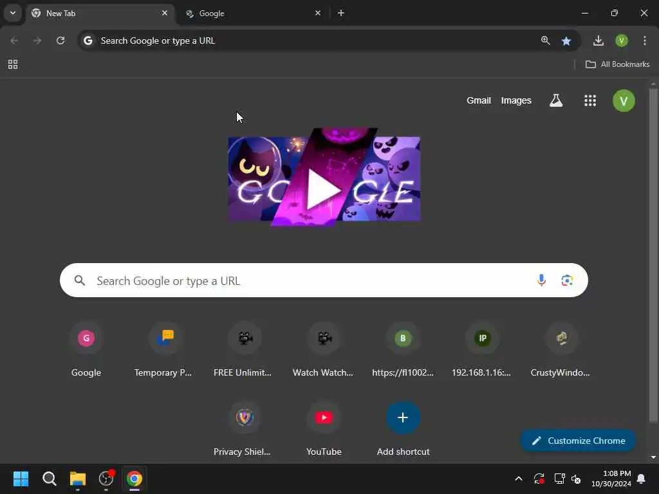Reload the current page
Image resolution: width=659 pixels, height=494 pixels.
click(60, 41)
